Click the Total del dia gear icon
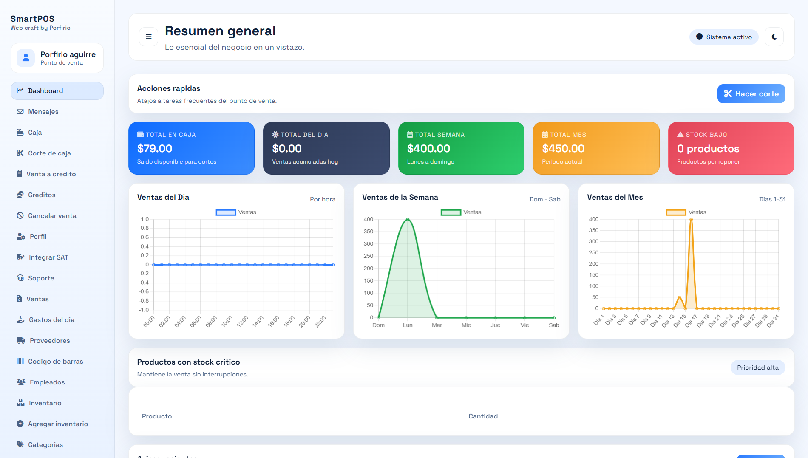The image size is (808, 458). pyautogui.click(x=275, y=135)
